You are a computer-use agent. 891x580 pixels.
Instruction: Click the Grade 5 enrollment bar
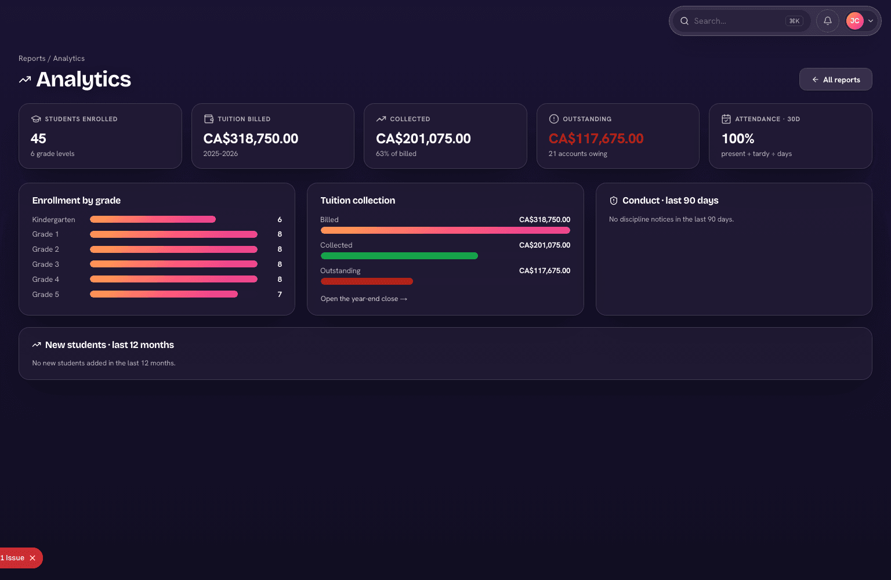point(164,294)
